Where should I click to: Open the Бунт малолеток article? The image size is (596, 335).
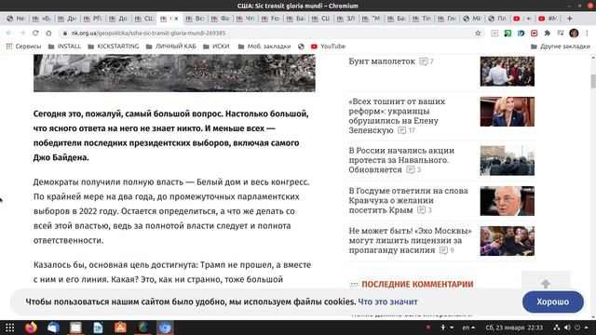382,61
